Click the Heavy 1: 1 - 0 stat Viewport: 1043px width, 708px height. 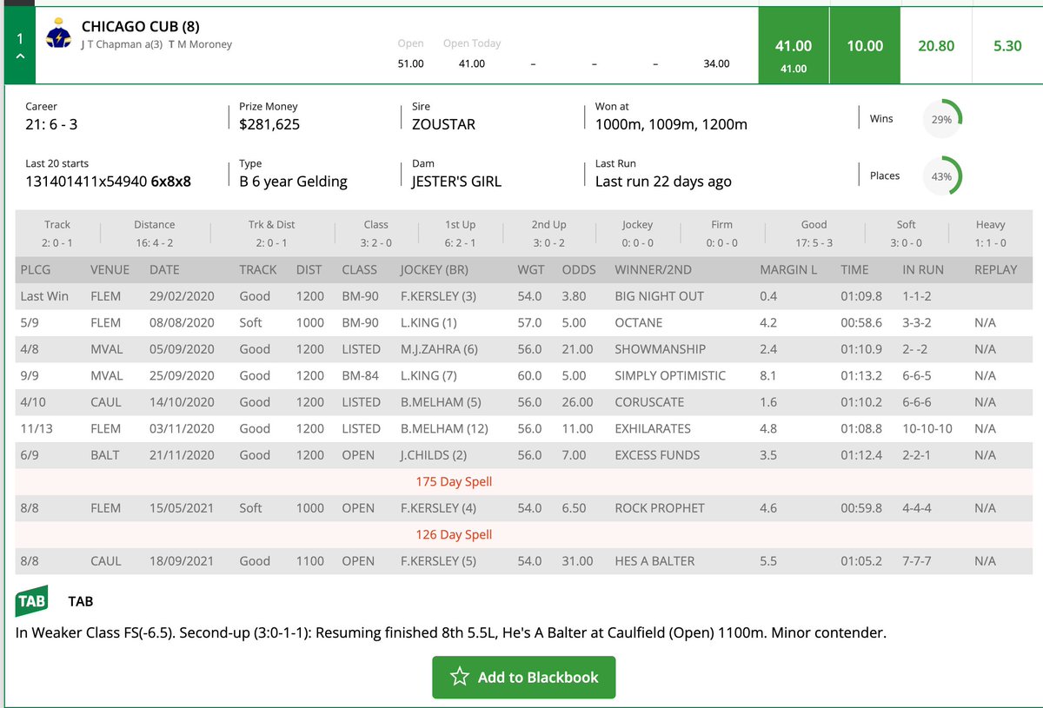click(990, 234)
